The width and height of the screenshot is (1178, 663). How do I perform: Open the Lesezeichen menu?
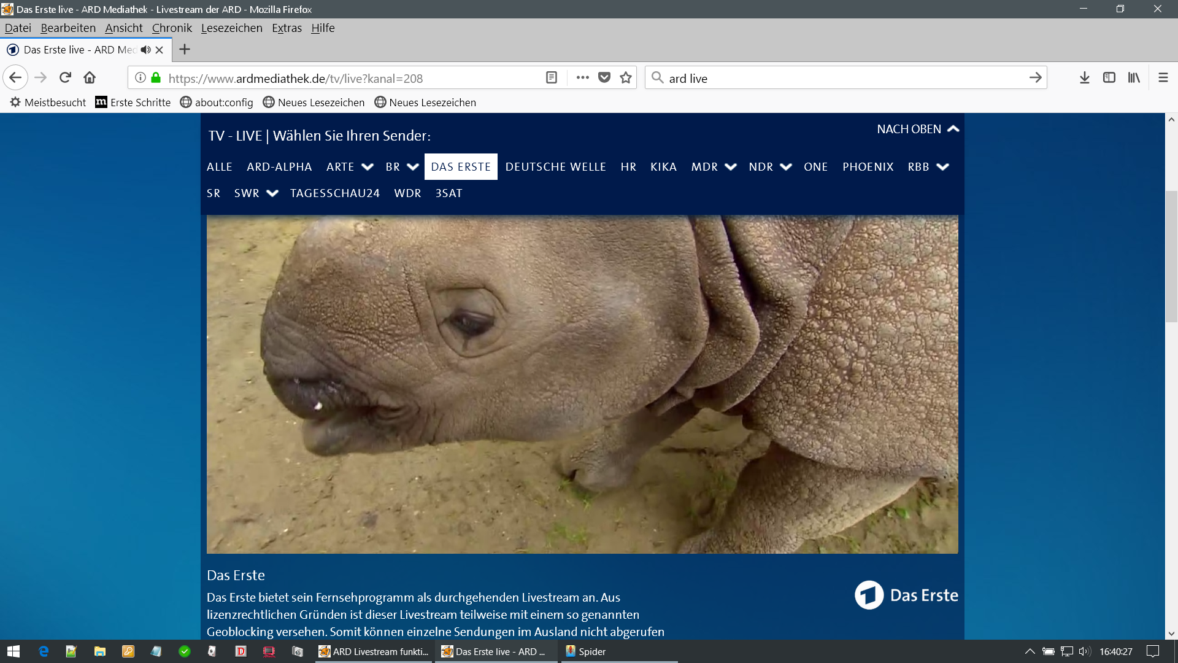pyautogui.click(x=231, y=28)
